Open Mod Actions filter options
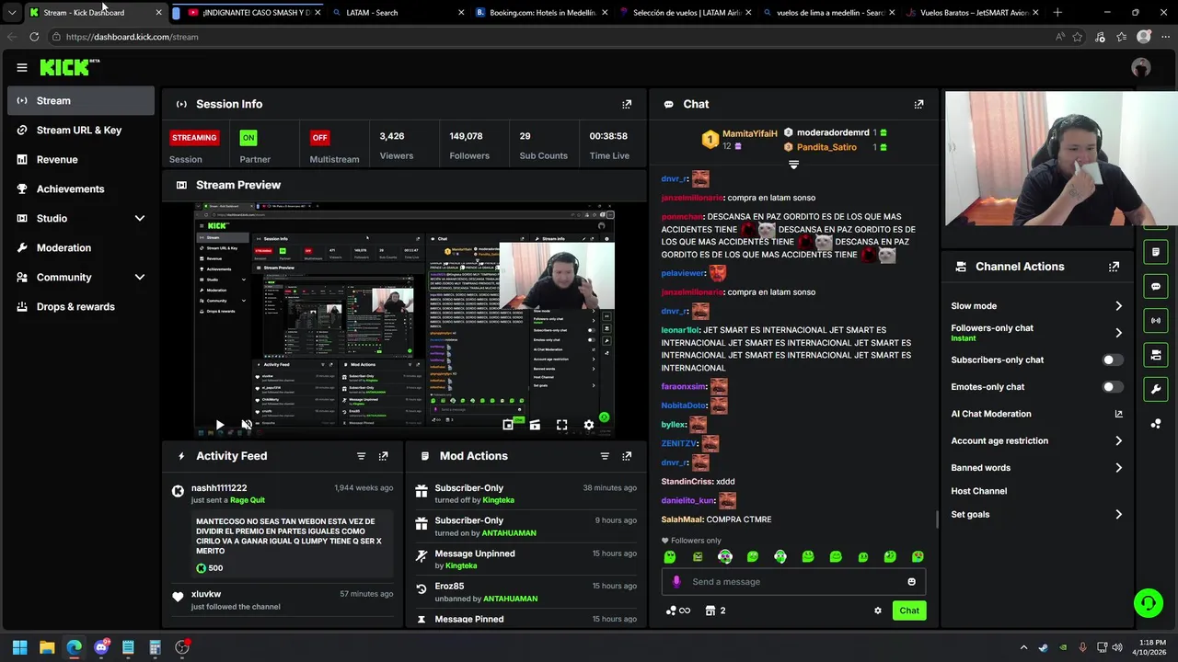1178x662 pixels. pyautogui.click(x=605, y=456)
